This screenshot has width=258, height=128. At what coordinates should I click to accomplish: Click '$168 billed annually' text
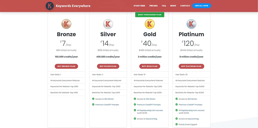(x=108, y=50)
